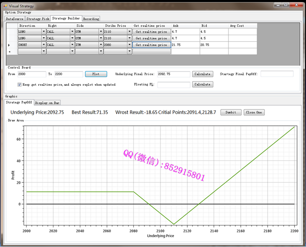Get realtime price for first row
Image resolution: width=306 pixels, height=247 pixels.
[151, 31]
